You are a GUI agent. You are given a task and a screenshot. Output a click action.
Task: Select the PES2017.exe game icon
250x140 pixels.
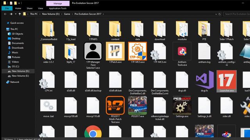point(137,105)
